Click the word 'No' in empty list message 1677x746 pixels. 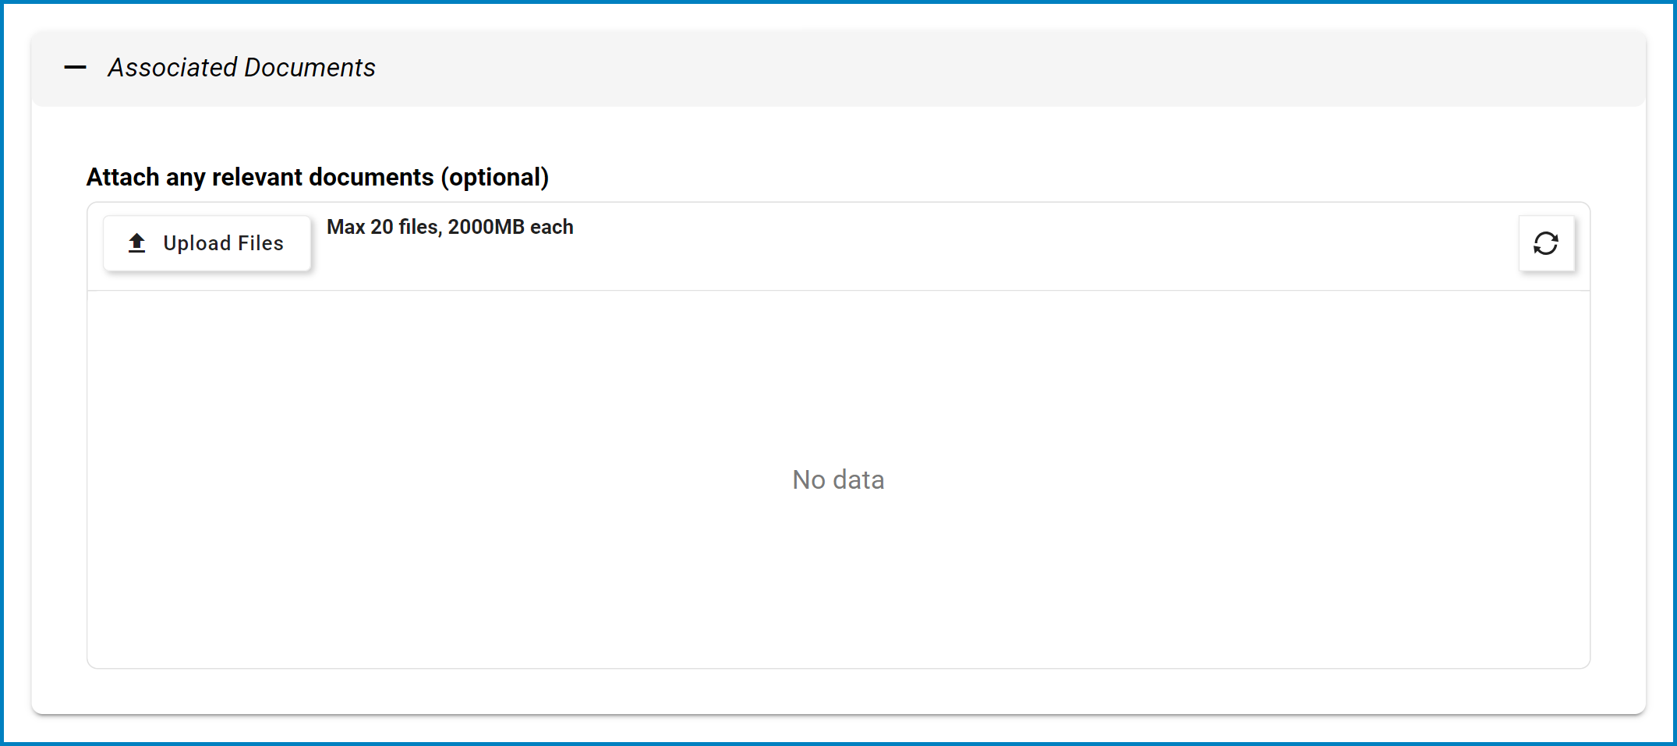809,479
